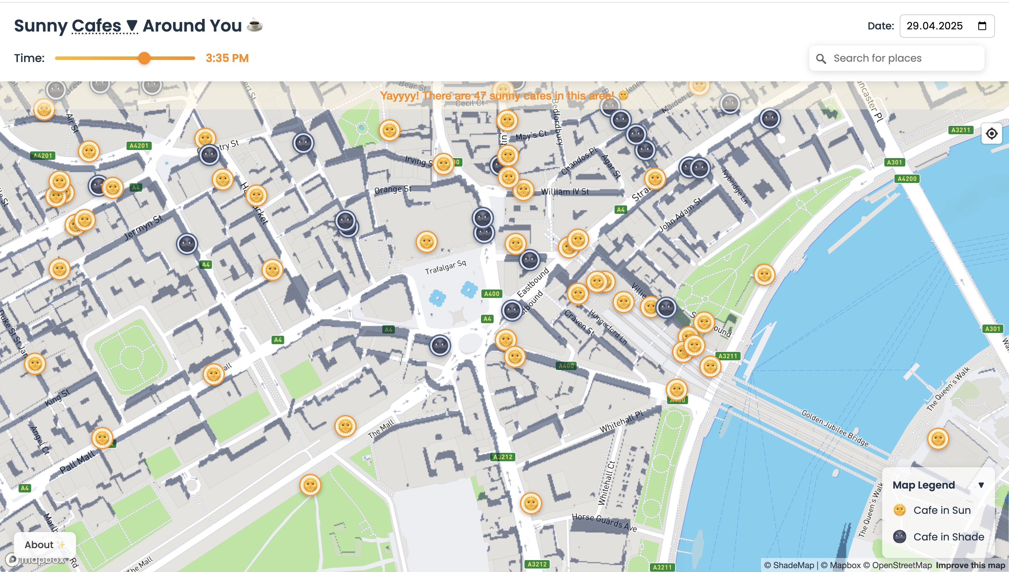Select sunny cafe marker in St James's Park path
1009x572 pixels.
pyautogui.click(x=310, y=485)
